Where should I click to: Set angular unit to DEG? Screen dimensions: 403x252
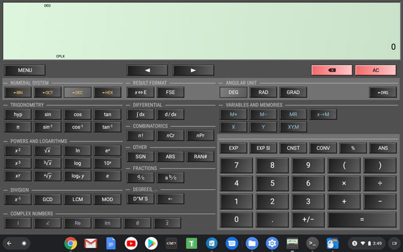coord(233,93)
